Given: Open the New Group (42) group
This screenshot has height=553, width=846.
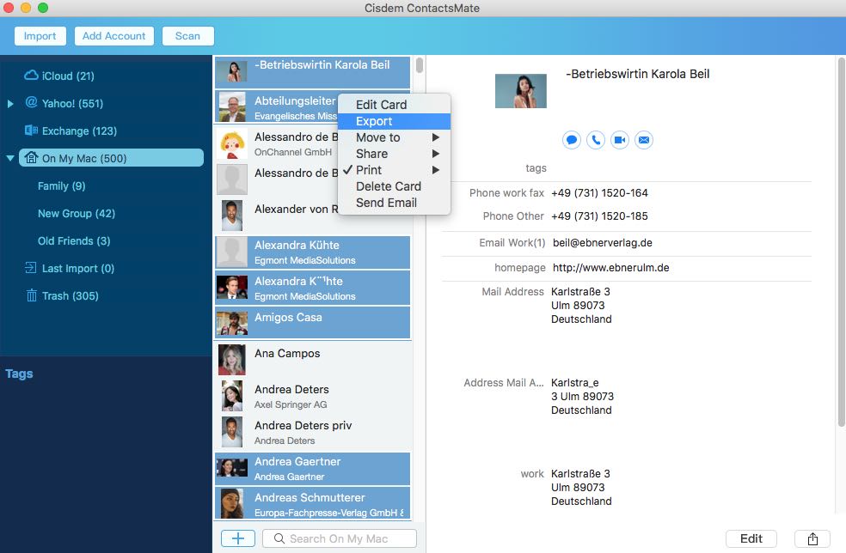Looking at the screenshot, I should point(77,214).
